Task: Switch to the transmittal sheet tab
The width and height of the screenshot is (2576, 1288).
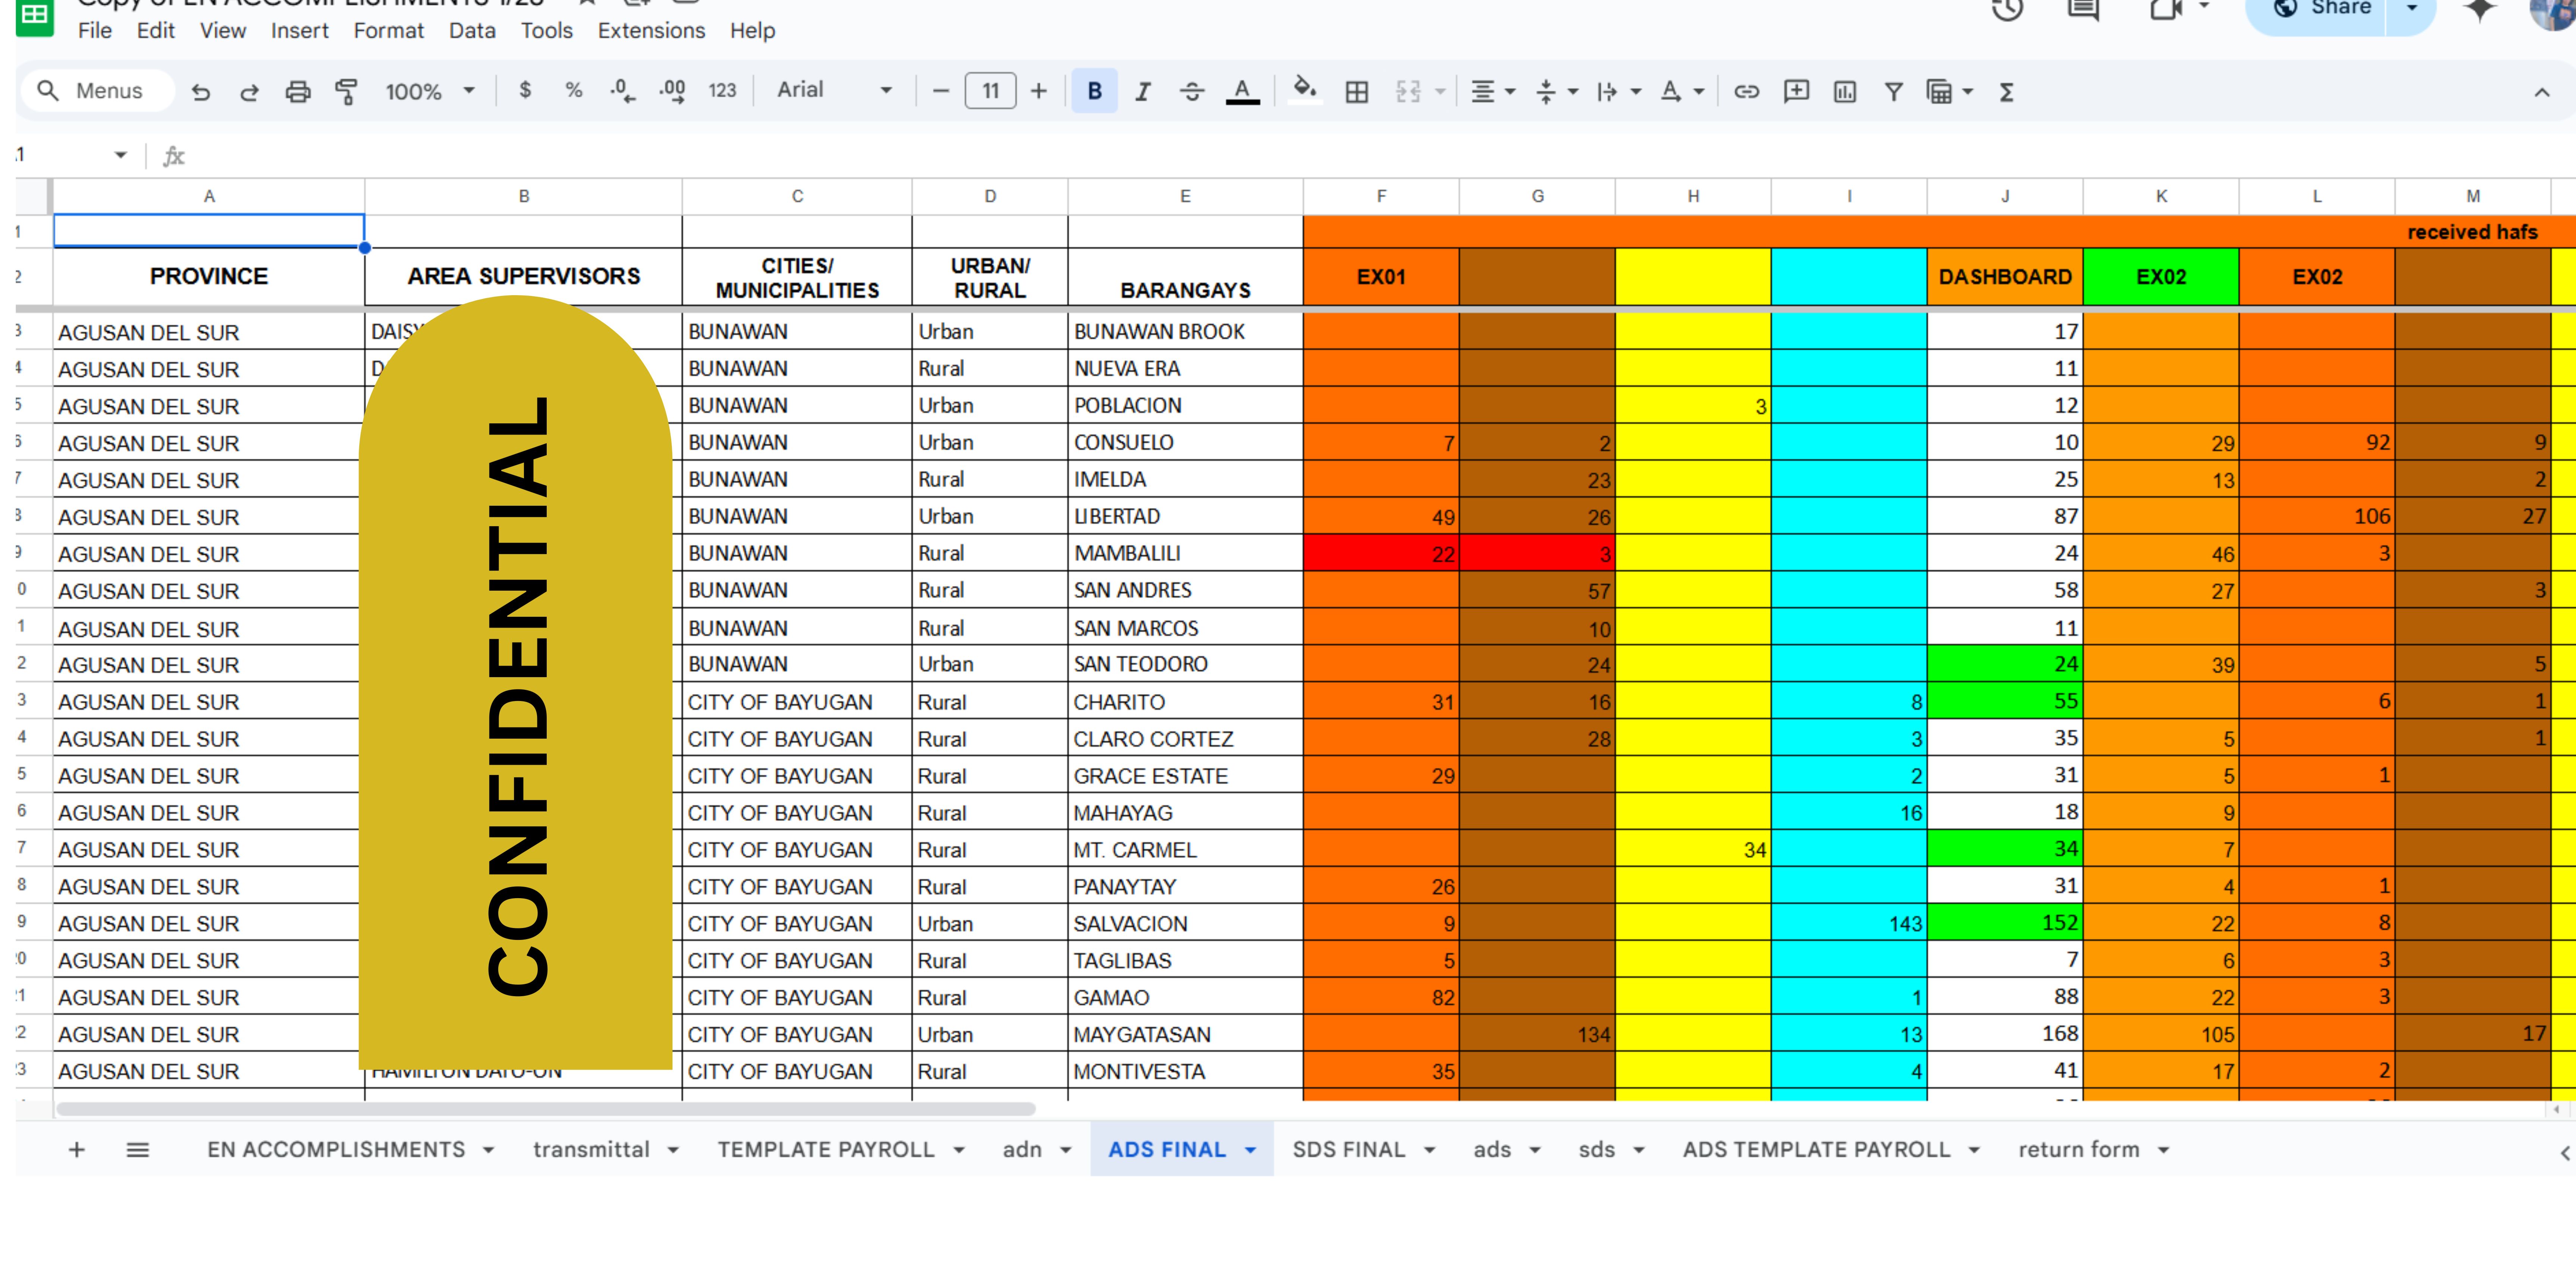Action: pos(591,1150)
